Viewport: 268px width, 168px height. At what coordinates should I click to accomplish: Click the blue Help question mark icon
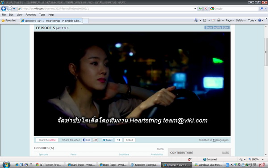pyautogui.click(x=260, y=21)
